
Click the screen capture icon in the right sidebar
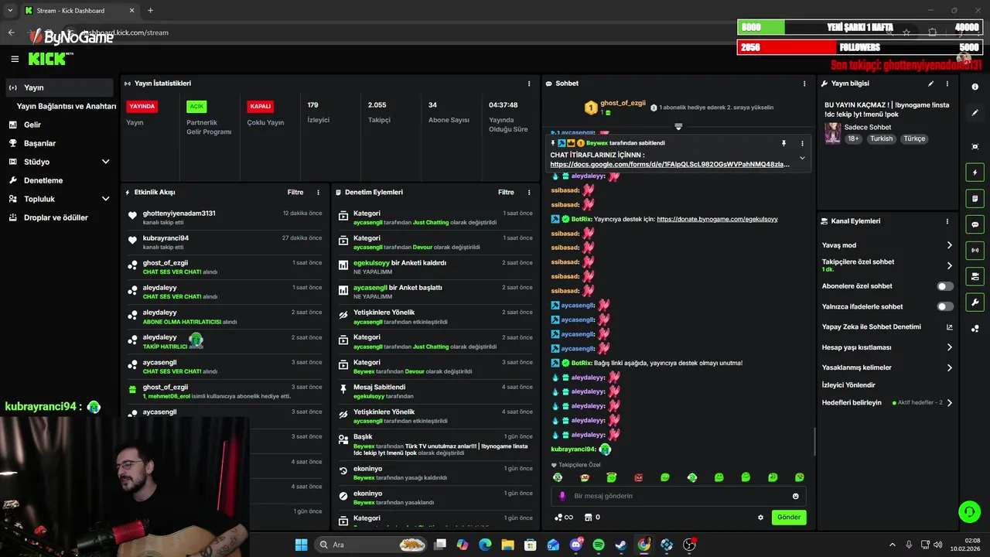(x=975, y=146)
